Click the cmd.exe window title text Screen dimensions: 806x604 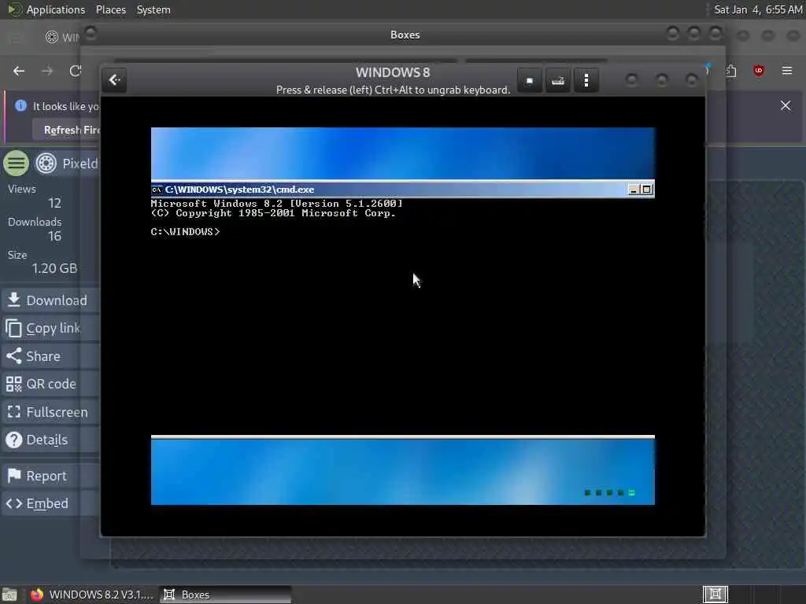(239, 190)
